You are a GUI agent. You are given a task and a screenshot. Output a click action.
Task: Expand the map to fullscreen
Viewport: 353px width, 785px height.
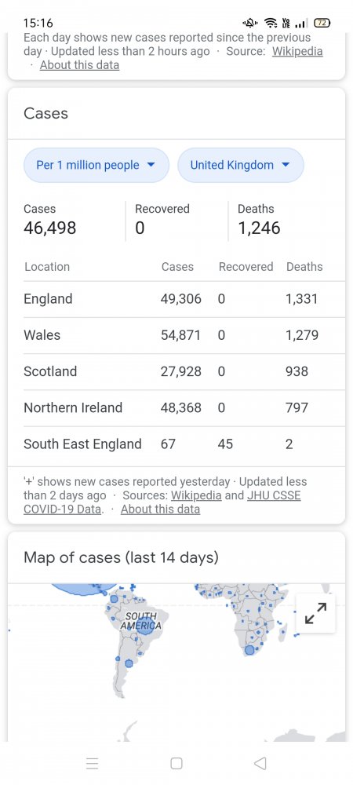pos(315,613)
